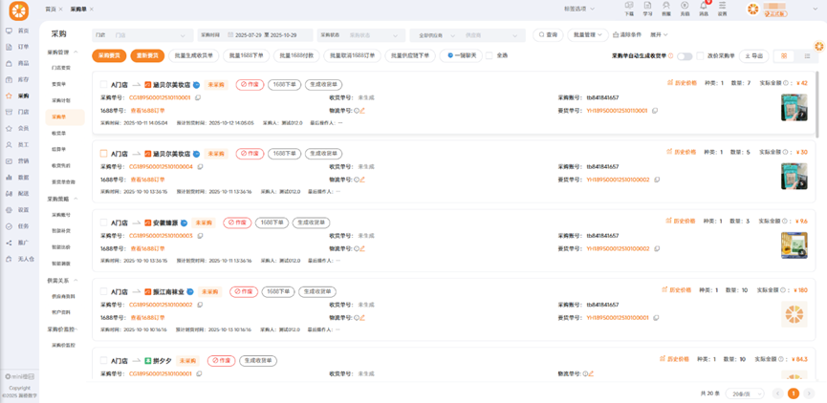Select checkbox of 拼夕夕 order
The image size is (827, 403).
(x=103, y=361)
